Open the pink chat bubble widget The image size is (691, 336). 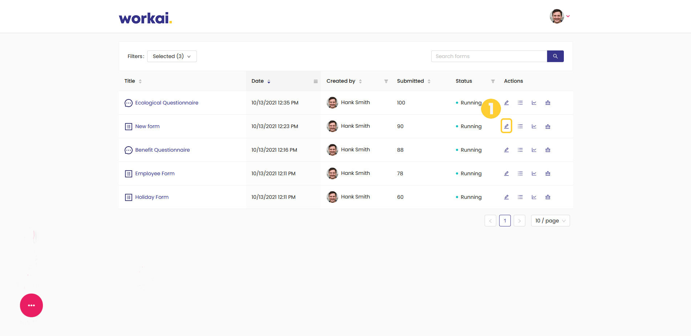tap(31, 305)
